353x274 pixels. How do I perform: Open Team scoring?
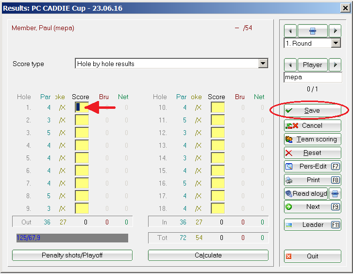point(313,139)
